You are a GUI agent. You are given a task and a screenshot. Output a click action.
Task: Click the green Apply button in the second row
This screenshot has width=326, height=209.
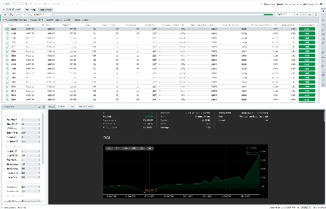307,34
